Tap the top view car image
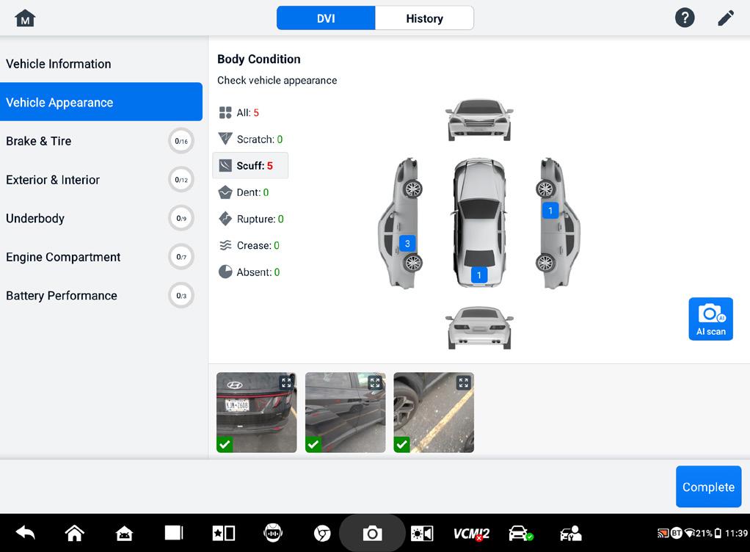Screen dimensions: 750x552 (x=479, y=223)
